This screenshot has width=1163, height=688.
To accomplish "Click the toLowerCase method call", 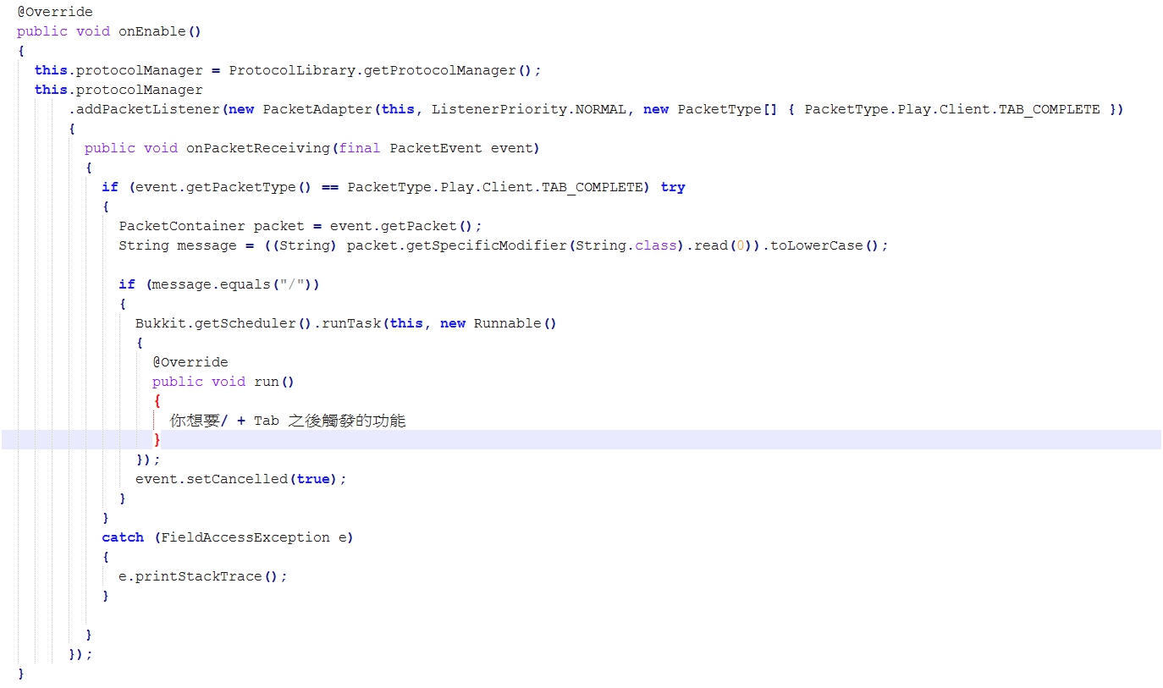I will (x=819, y=245).
